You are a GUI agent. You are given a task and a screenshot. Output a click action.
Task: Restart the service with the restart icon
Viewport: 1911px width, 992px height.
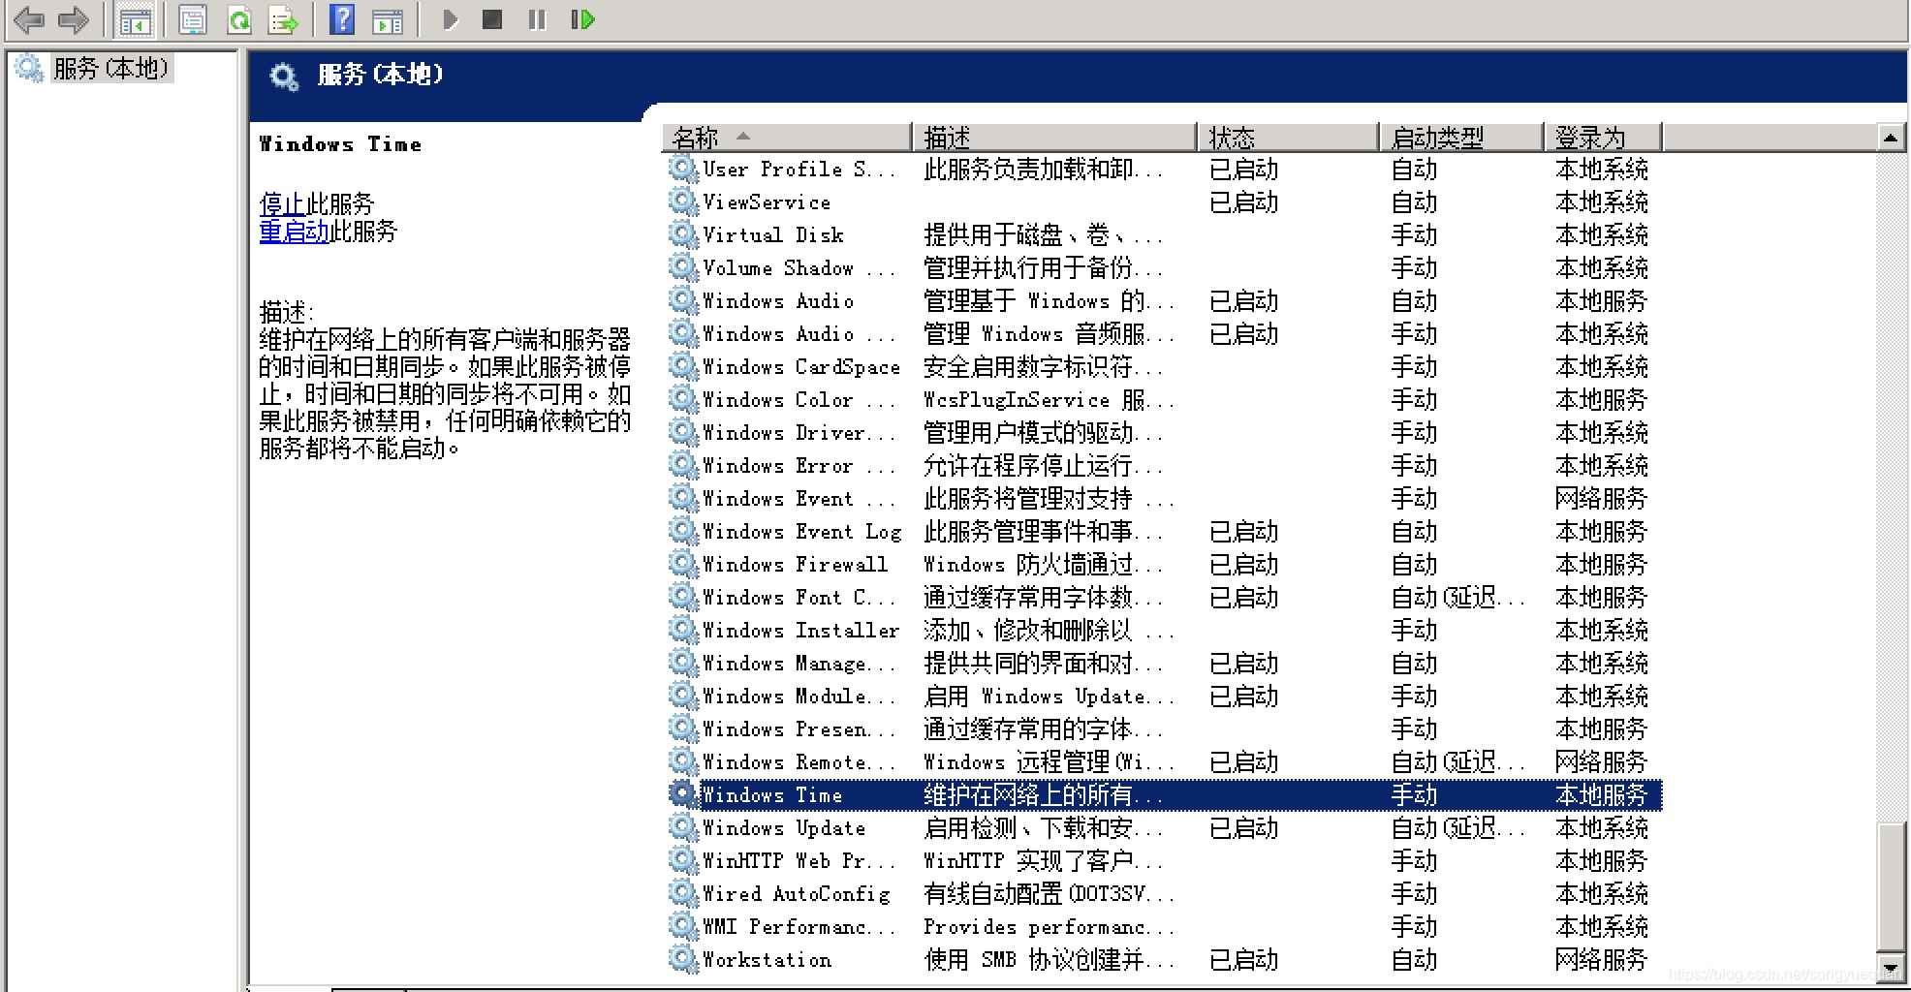click(x=582, y=19)
